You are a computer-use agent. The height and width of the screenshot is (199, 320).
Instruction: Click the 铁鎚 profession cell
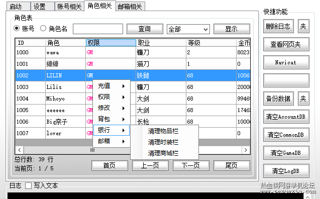(x=161, y=75)
